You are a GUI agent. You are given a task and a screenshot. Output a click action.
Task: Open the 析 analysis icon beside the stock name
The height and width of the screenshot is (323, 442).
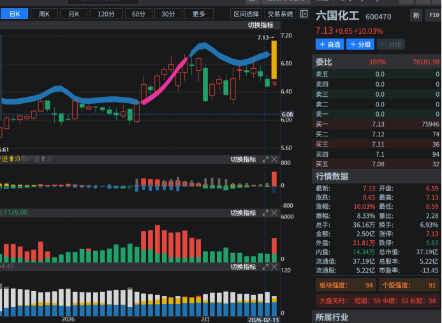click(x=416, y=16)
